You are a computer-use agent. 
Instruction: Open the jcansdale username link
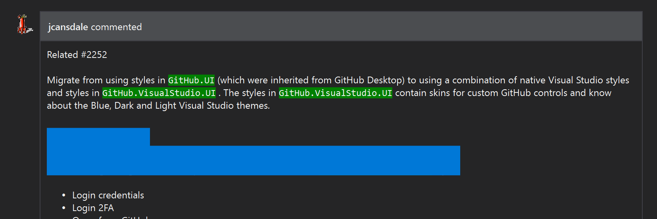[x=68, y=27]
